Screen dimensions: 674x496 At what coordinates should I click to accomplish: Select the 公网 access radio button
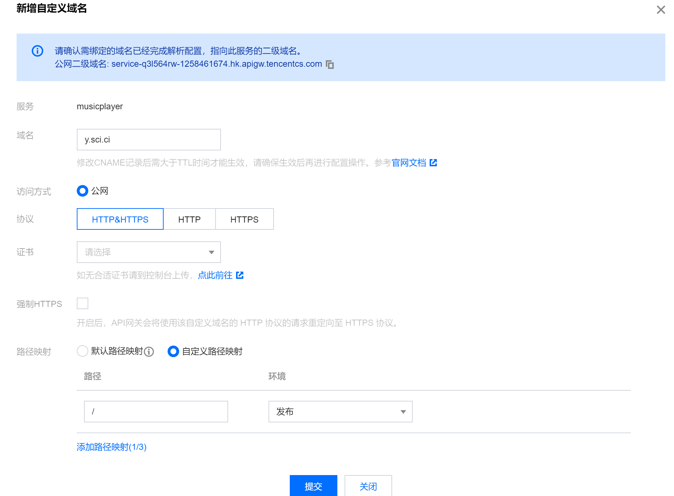pos(83,191)
